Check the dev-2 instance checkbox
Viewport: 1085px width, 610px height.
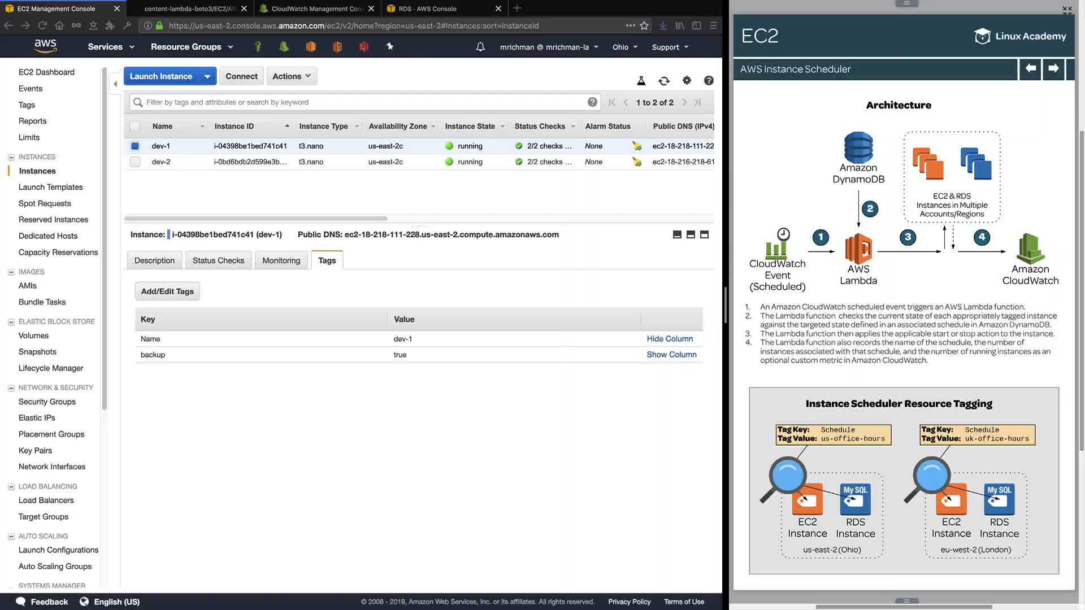[x=135, y=162]
